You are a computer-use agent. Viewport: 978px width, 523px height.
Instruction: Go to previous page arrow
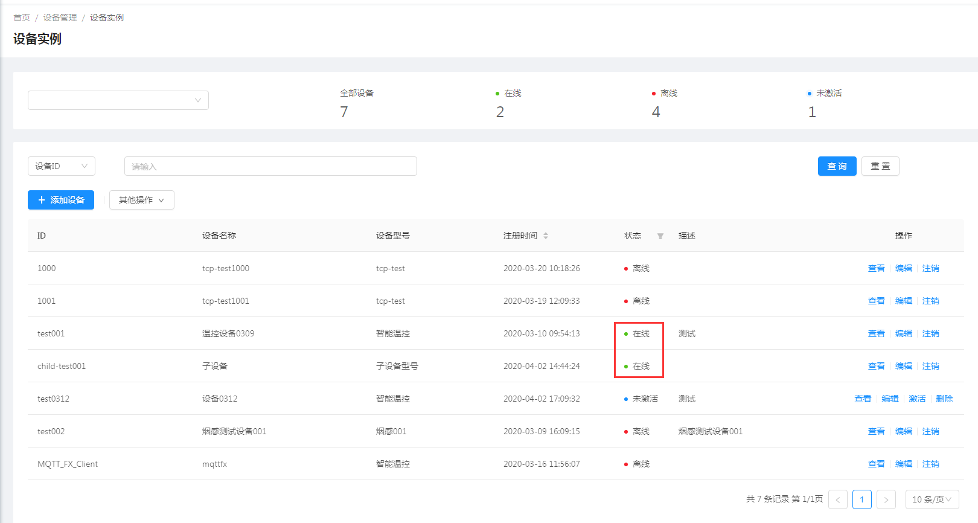[838, 499]
